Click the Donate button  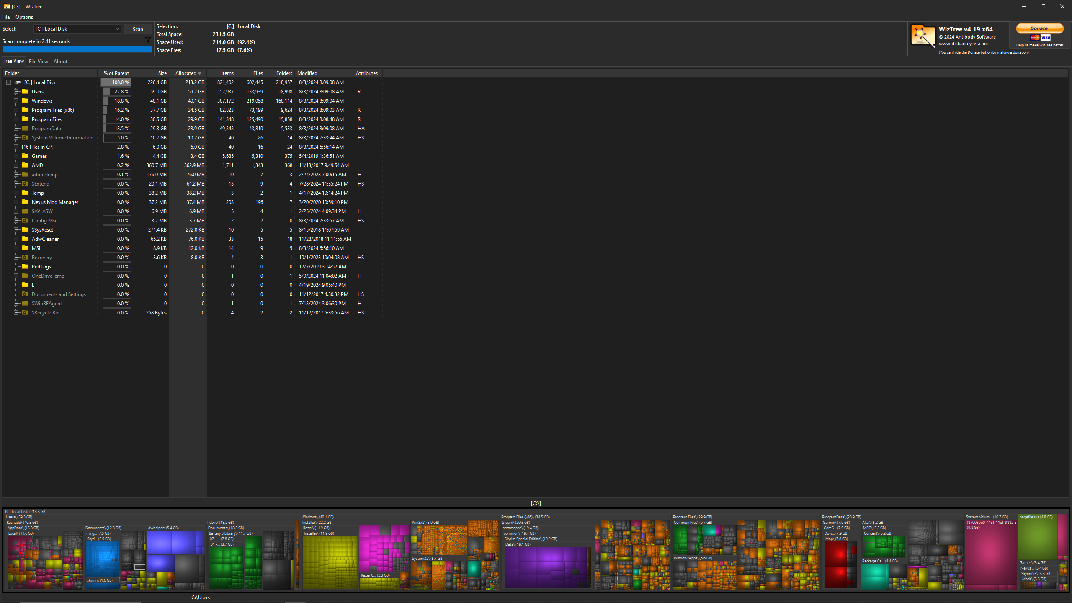coord(1039,28)
